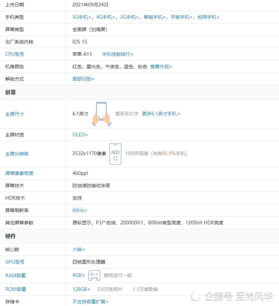
Task: Click the 解锁方式 row label
Action: (x=15, y=79)
